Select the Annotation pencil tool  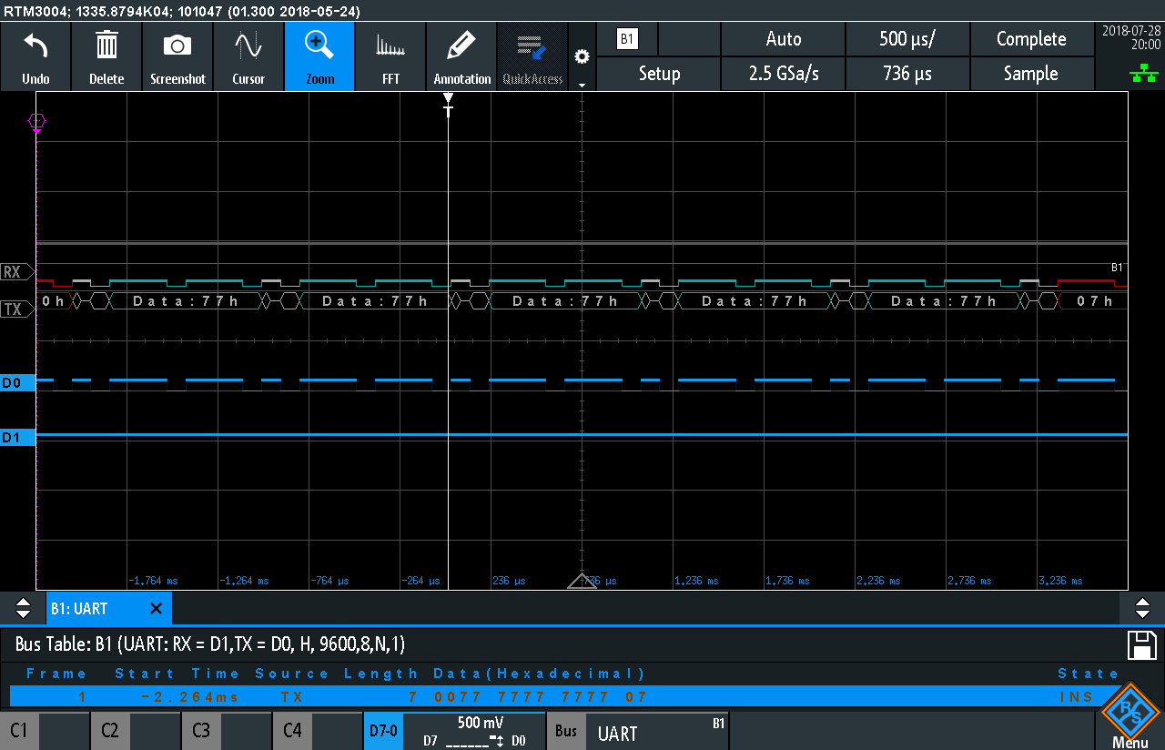[x=461, y=56]
